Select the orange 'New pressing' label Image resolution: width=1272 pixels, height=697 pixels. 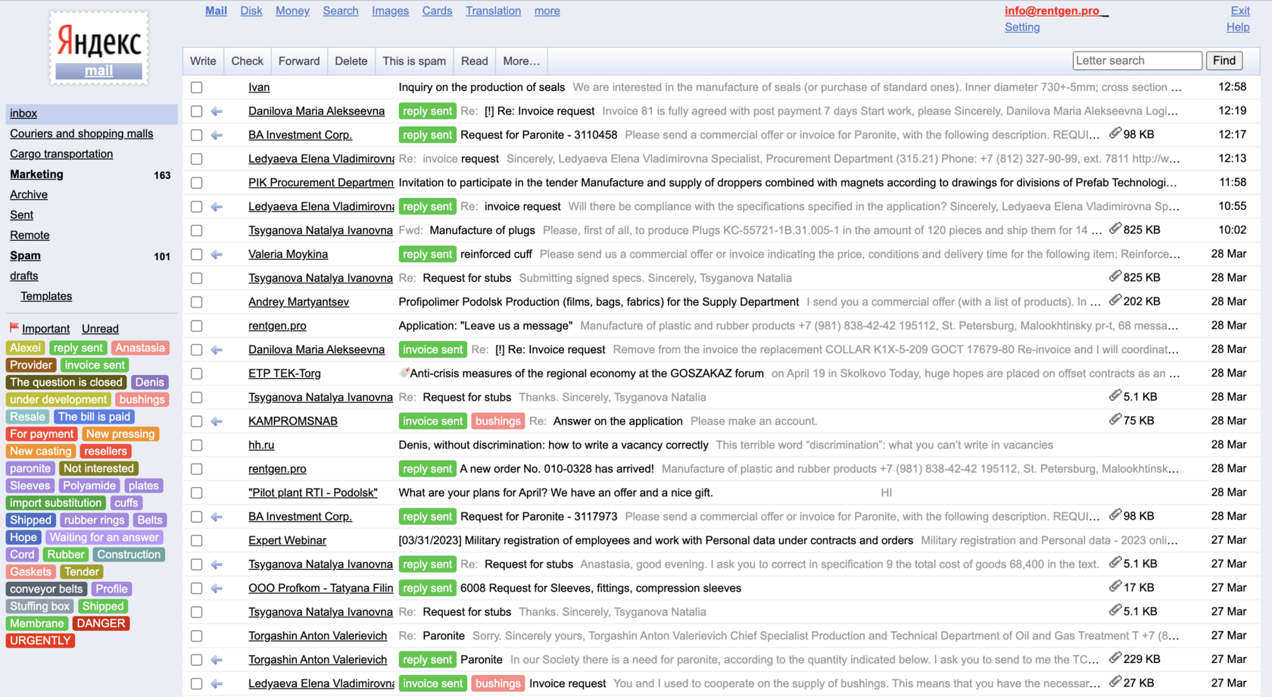pos(120,434)
